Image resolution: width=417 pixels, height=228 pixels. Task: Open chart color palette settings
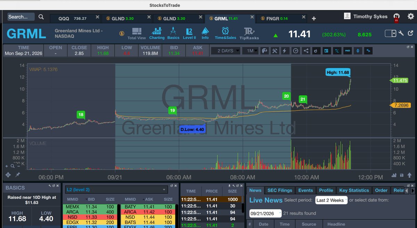tap(264, 51)
